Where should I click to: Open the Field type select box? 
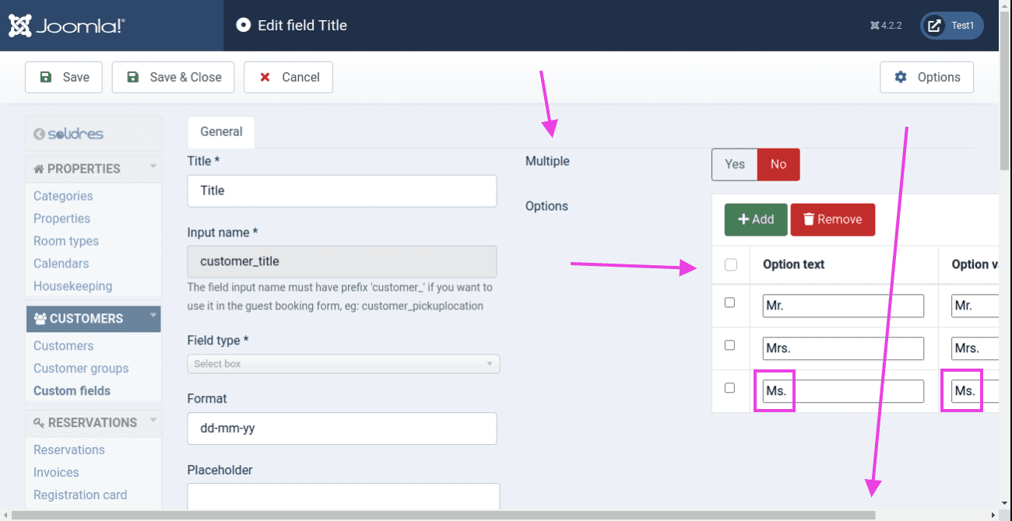pyautogui.click(x=343, y=364)
